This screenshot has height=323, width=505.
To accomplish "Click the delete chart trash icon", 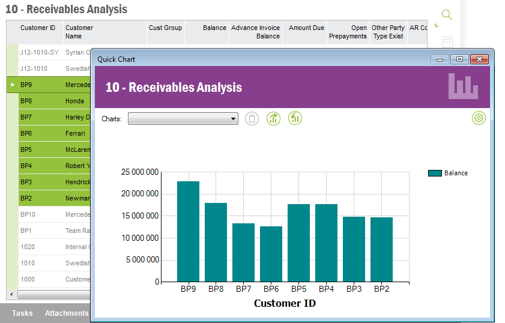I will click(252, 118).
